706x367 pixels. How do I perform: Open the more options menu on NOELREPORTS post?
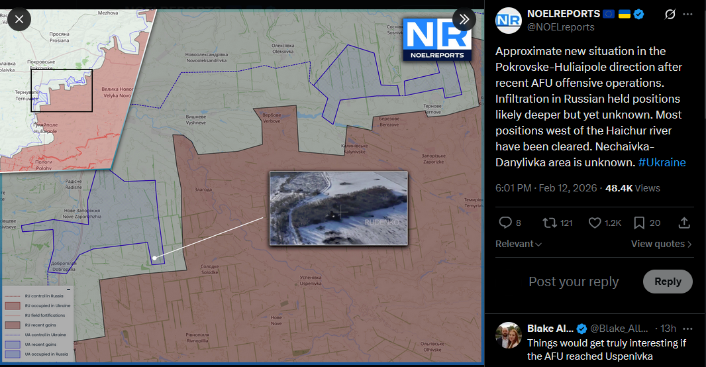687,15
